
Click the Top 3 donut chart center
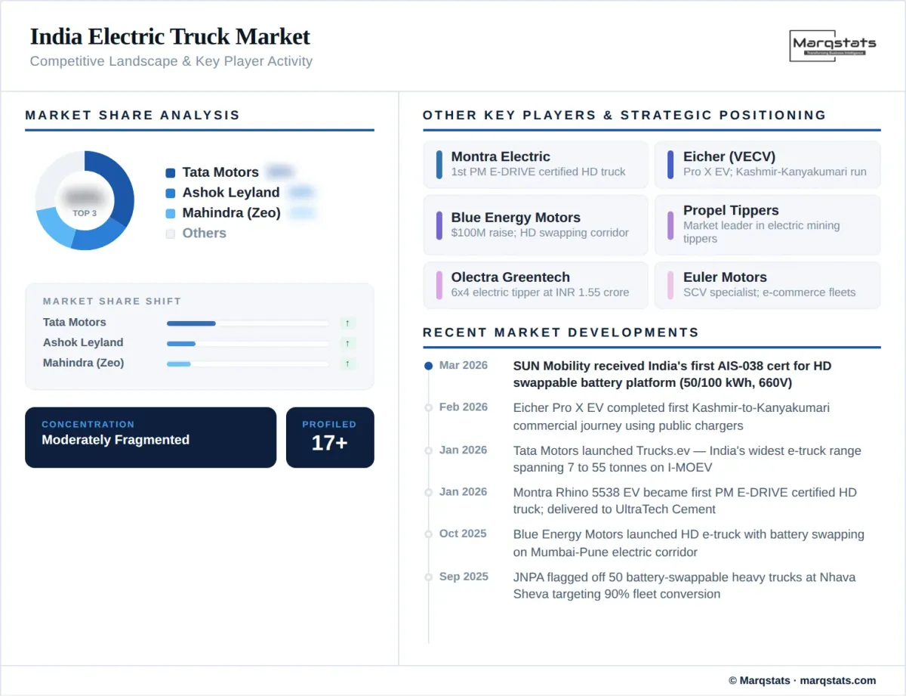pyautogui.click(x=85, y=201)
